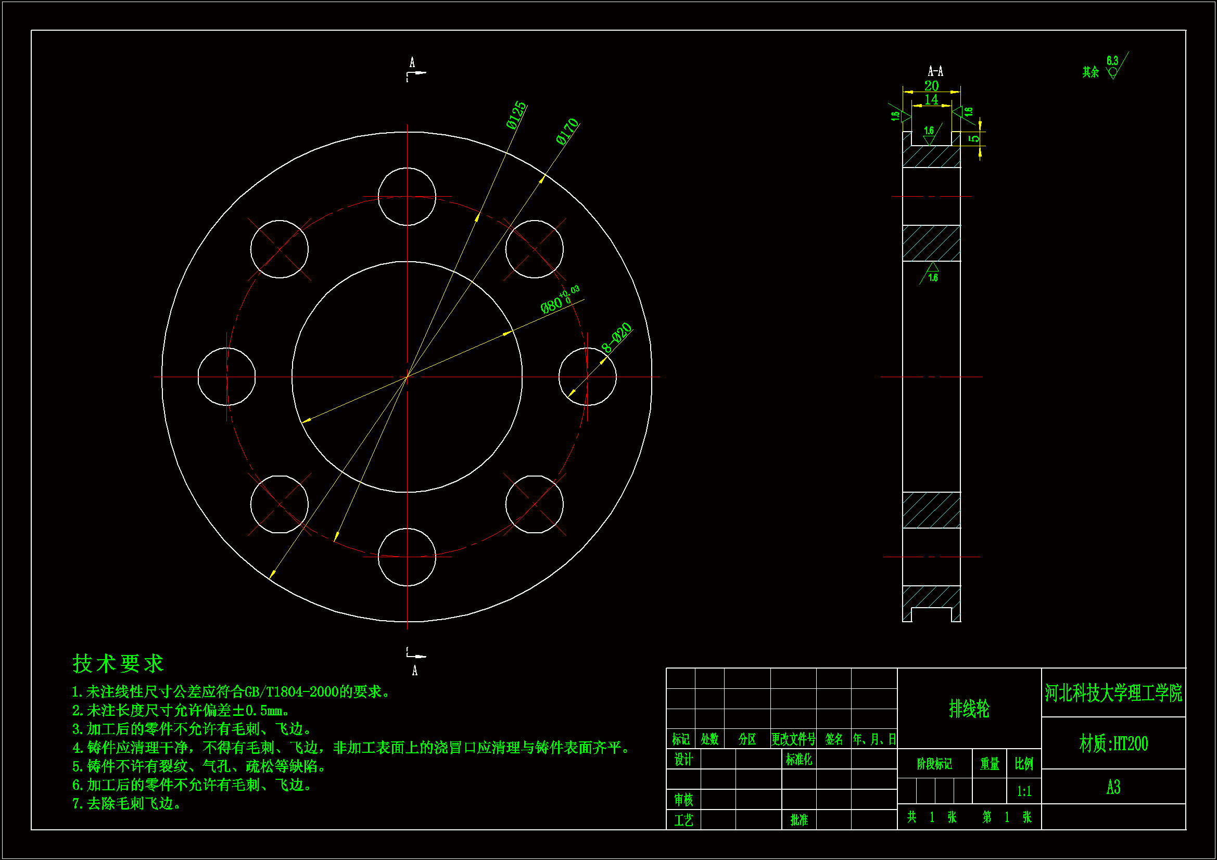
Task: Select the 14 groove width dimension
Action: pyautogui.click(x=931, y=99)
